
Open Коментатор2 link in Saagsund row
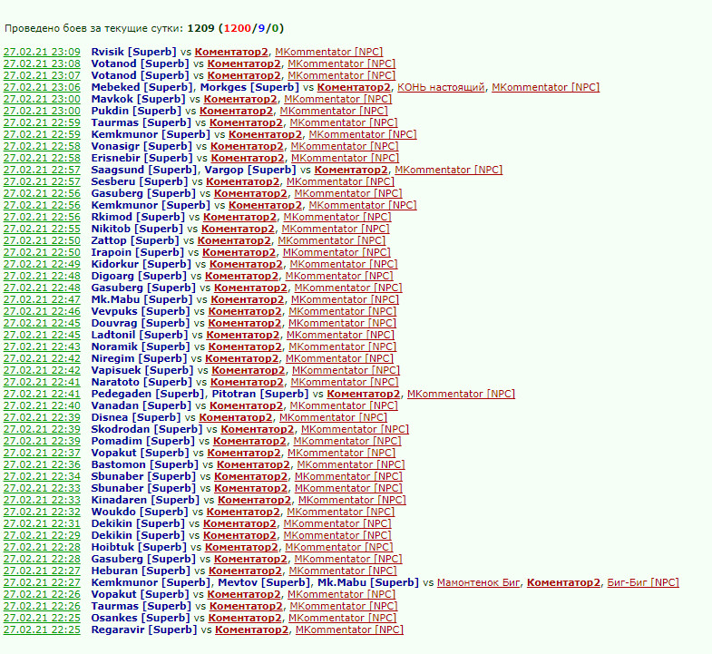351,170
